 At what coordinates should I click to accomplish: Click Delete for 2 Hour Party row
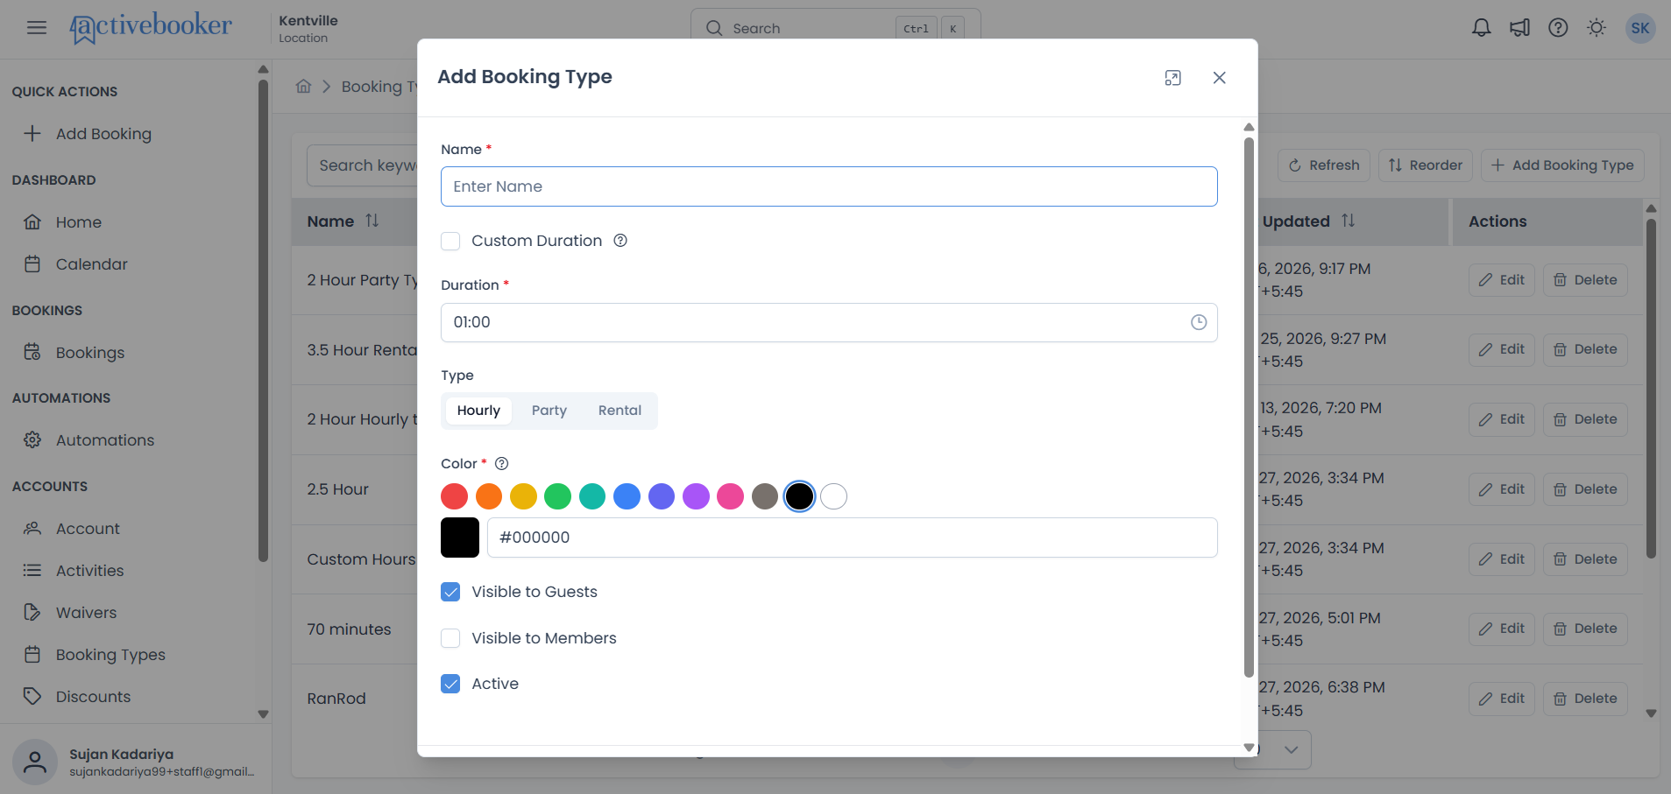pos(1585,280)
